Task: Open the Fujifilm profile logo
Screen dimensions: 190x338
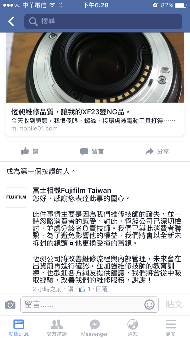Action: [16, 197]
